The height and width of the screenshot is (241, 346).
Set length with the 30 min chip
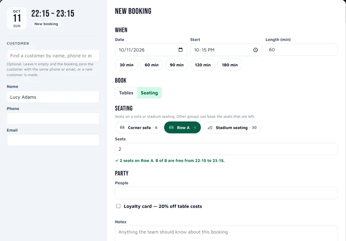(126, 65)
